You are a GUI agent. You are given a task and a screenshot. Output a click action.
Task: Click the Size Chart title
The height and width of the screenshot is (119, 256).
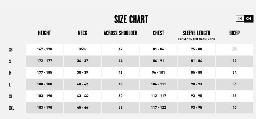(x=131, y=19)
